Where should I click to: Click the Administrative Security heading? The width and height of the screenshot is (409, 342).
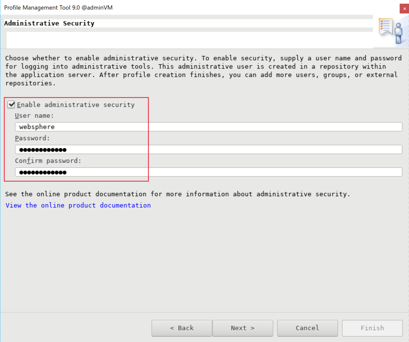(49, 23)
